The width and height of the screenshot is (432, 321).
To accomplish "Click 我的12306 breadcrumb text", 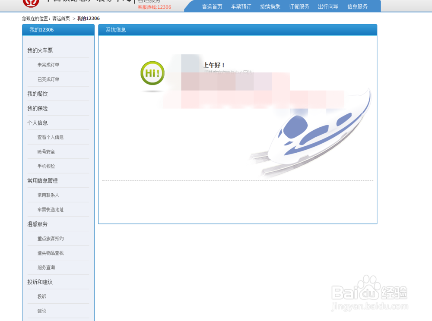I will (x=89, y=19).
